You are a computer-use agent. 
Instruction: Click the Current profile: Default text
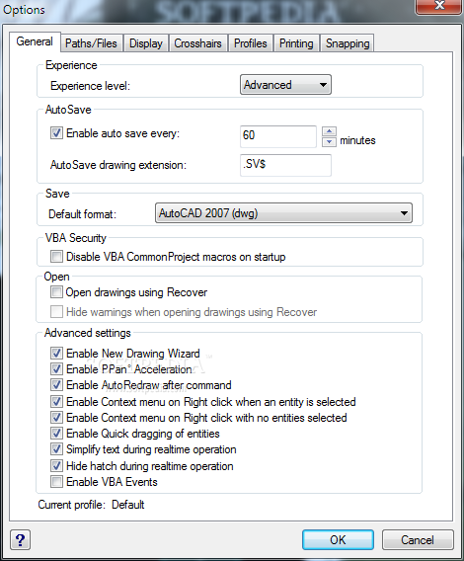[91, 505]
